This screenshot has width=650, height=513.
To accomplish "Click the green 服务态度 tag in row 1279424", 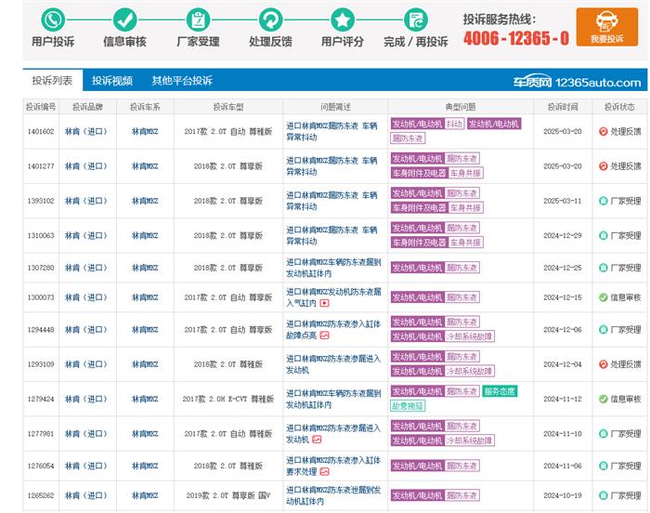I will [x=500, y=391].
